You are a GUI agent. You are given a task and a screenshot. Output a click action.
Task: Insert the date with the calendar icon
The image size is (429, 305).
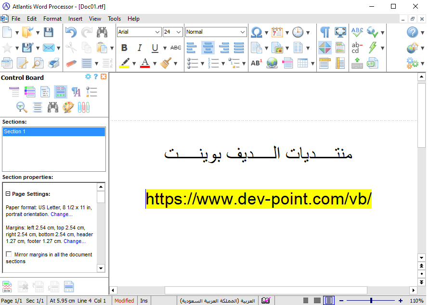277,32
